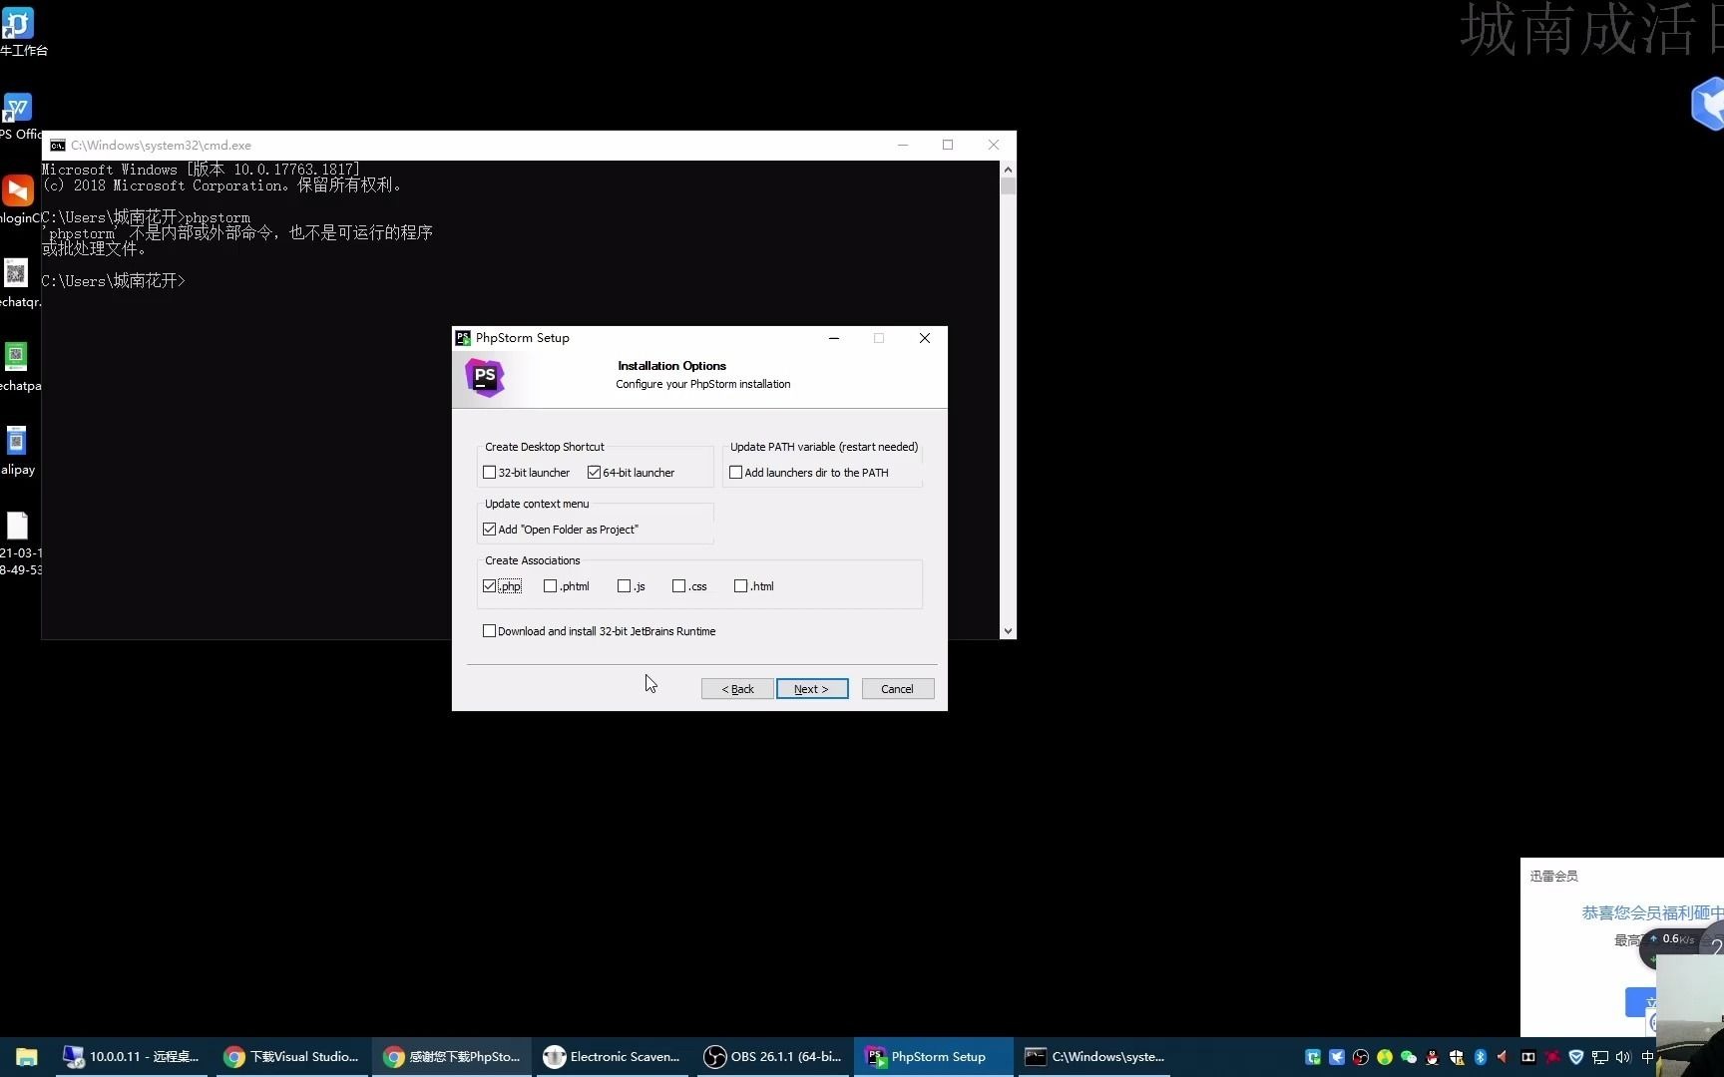Go back with the < Back button
Image resolution: width=1724 pixels, height=1077 pixels.
click(737, 689)
